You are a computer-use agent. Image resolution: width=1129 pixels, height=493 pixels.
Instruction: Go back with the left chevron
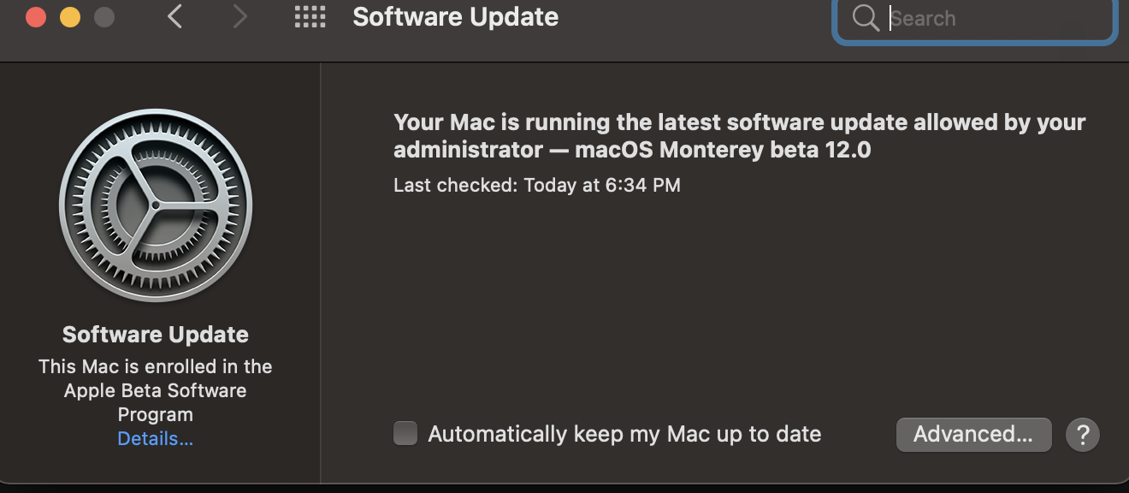(x=175, y=16)
